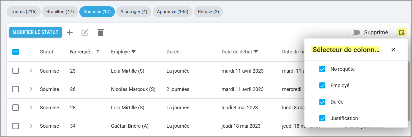Click the plus icon to add a request
The width and height of the screenshot is (412, 137).
coord(70,32)
